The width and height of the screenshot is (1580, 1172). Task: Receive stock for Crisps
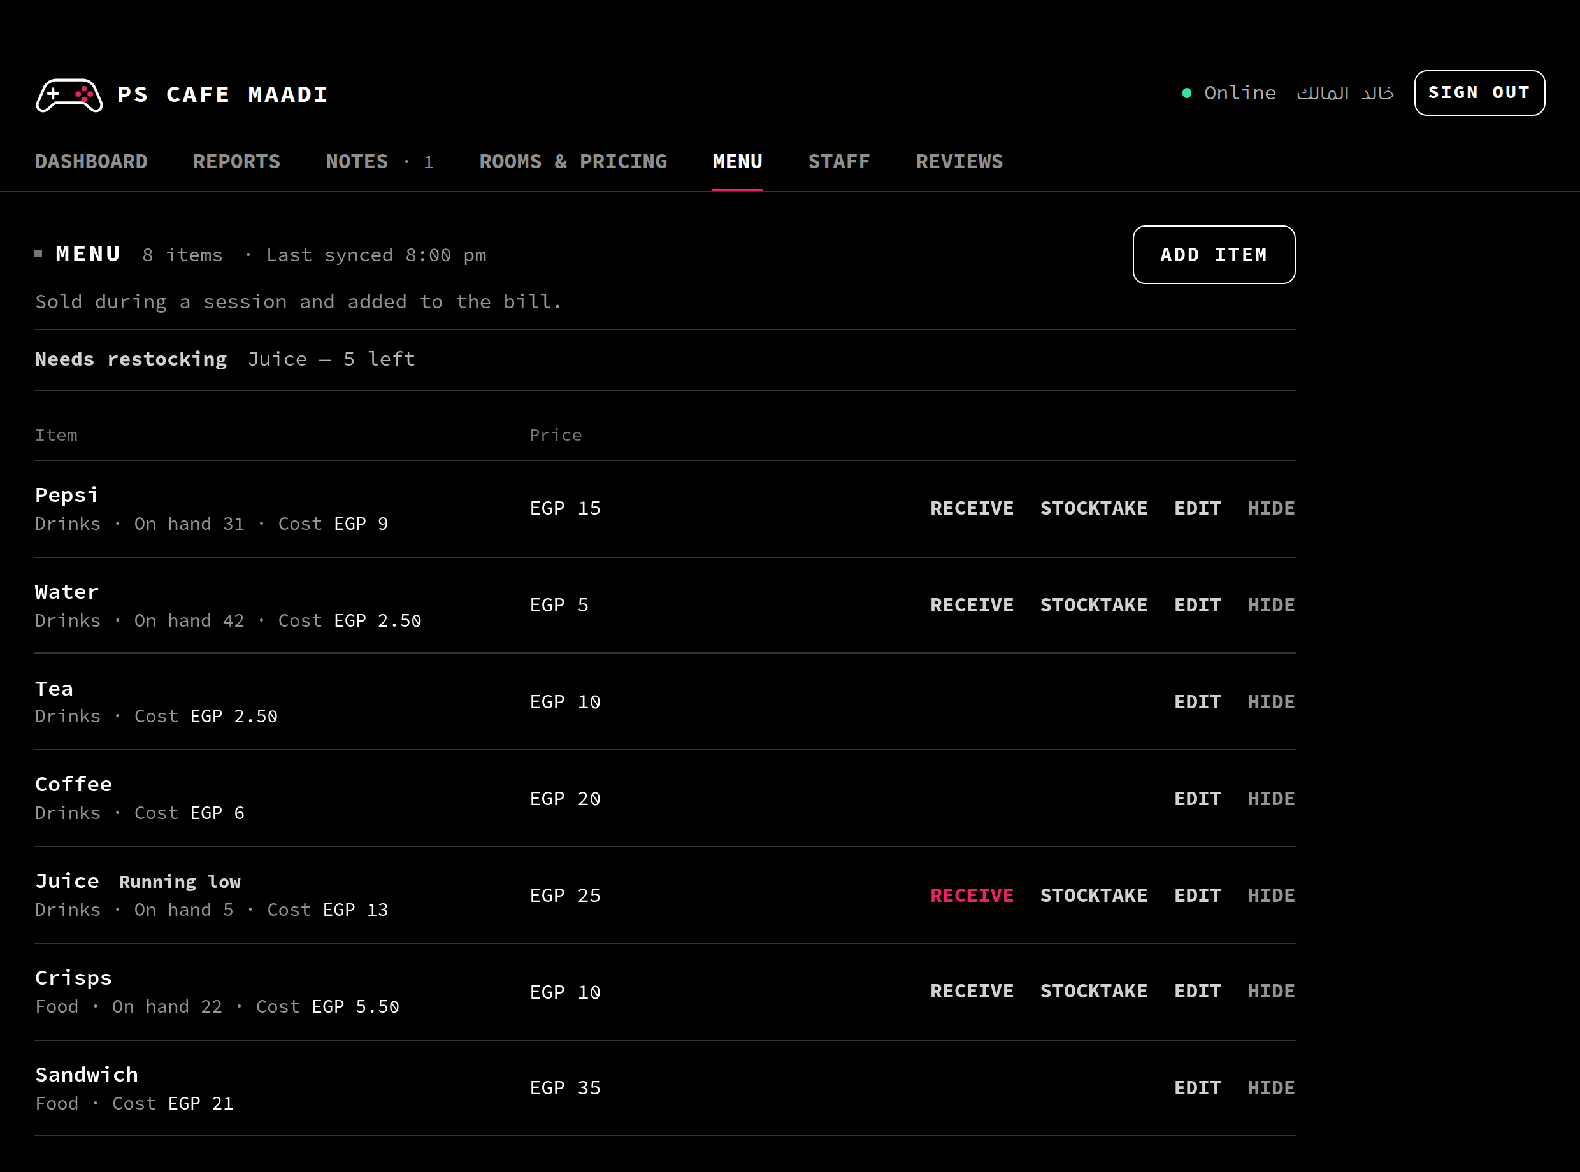[x=972, y=991]
